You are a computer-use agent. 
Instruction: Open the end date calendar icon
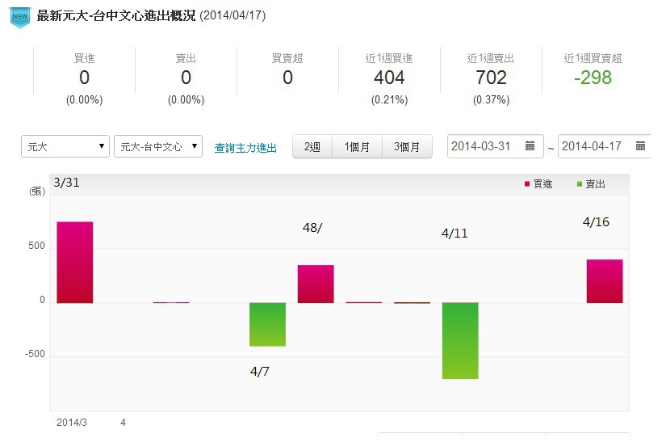640,145
